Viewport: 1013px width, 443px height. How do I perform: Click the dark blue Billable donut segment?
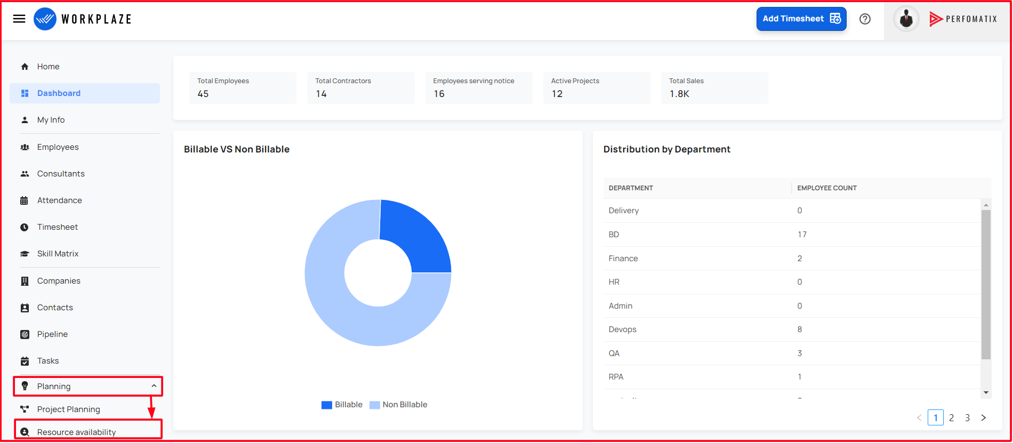[420, 237]
